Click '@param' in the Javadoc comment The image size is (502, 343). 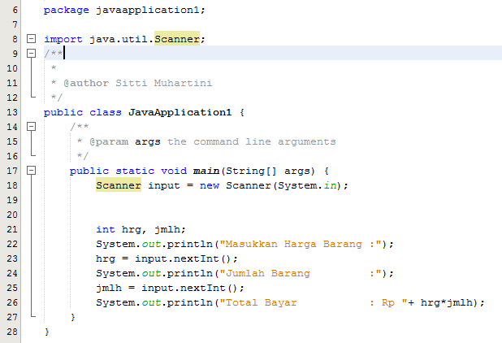click(x=109, y=141)
